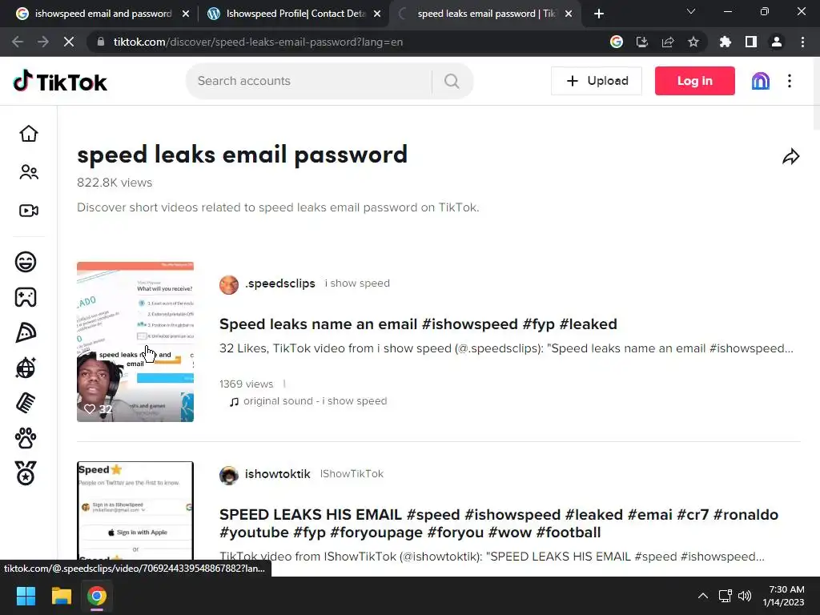Show hidden system tray icons
This screenshot has height=615, width=820.
coord(703,596)
